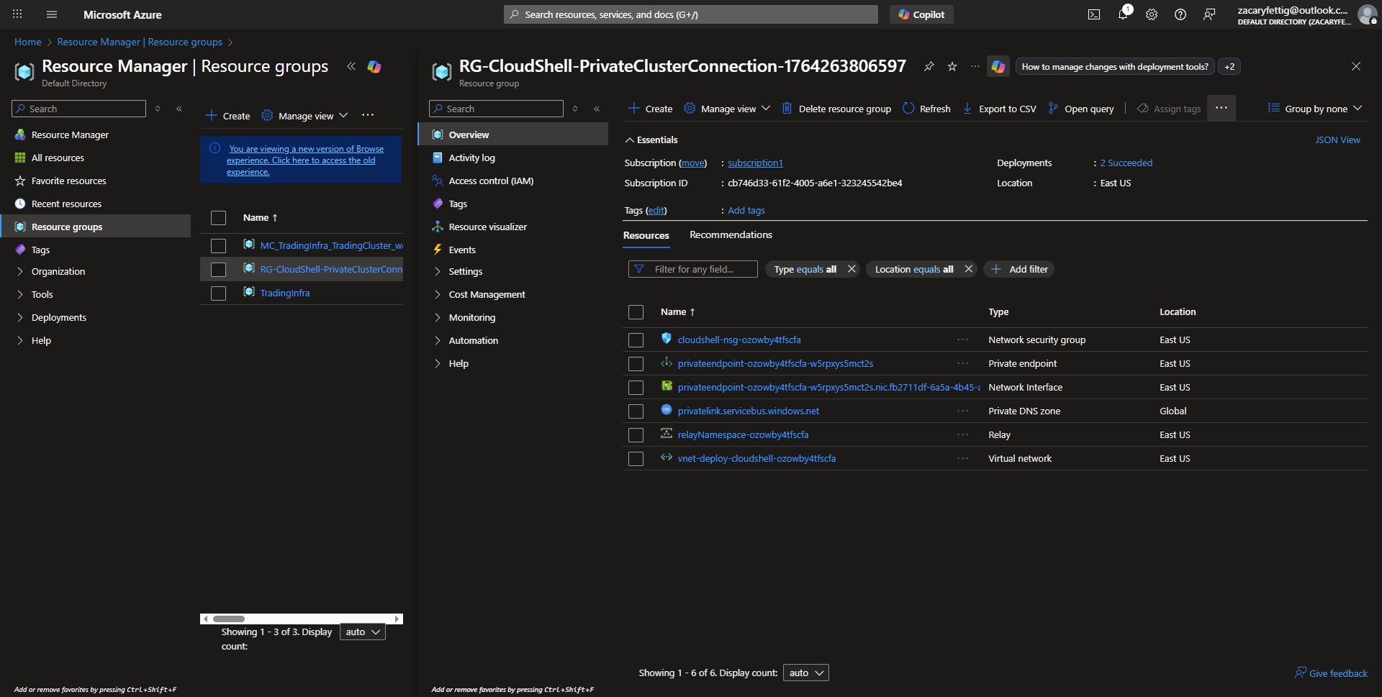Expand the Cost Management section
The height and width of the screenshot is (697, 1382).
487,295
